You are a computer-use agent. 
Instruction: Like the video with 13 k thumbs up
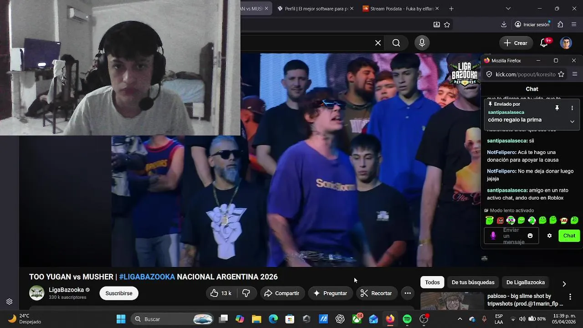point(221,293)
